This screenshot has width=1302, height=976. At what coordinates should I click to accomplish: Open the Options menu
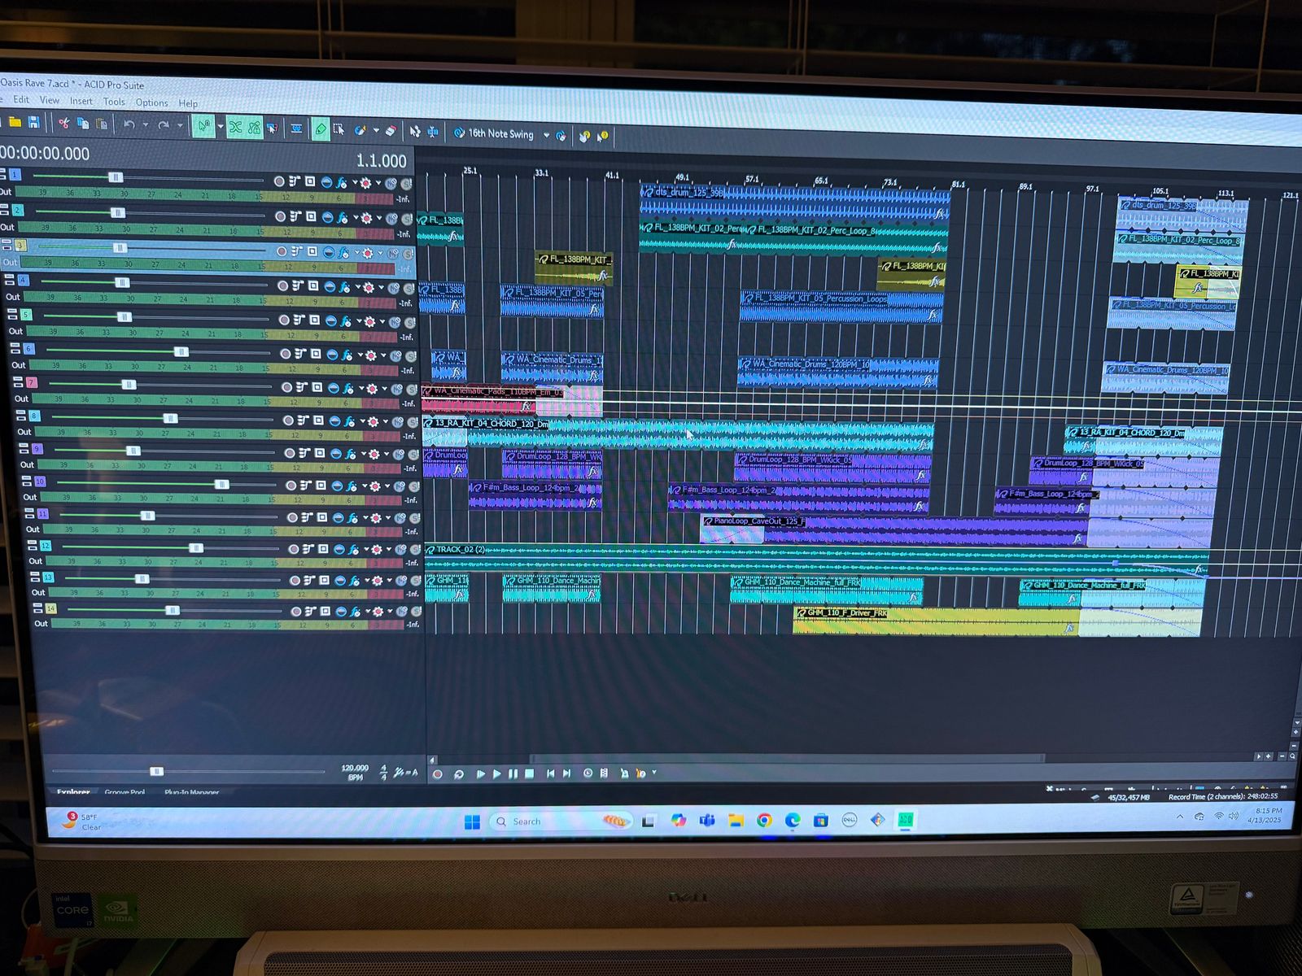coord(151,102)
